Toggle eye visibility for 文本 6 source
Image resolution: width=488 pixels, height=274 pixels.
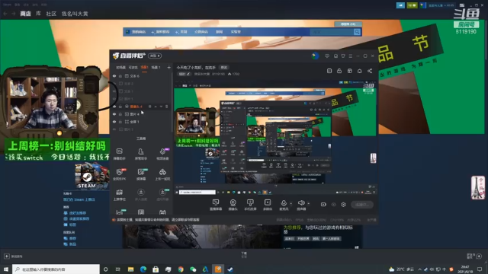click(x=114, y=76)
